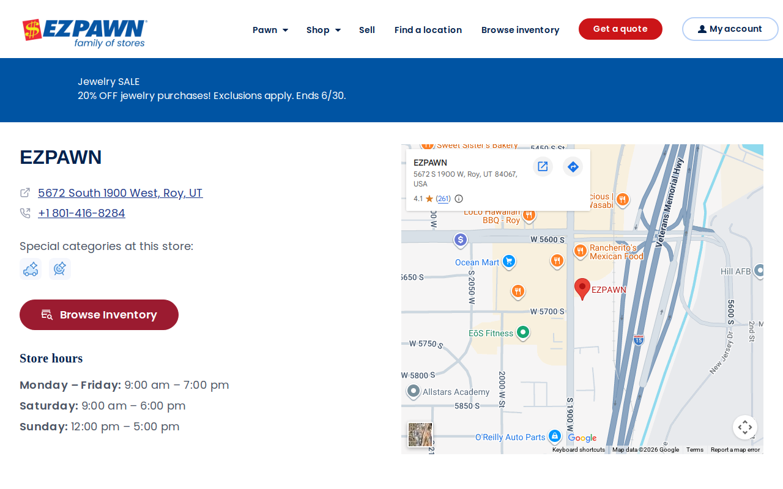Image resolution: width=783 pixels, height=489 pixels.
Task: Click the purple dollar-sign map pin
Action: (x=461, y=240)
